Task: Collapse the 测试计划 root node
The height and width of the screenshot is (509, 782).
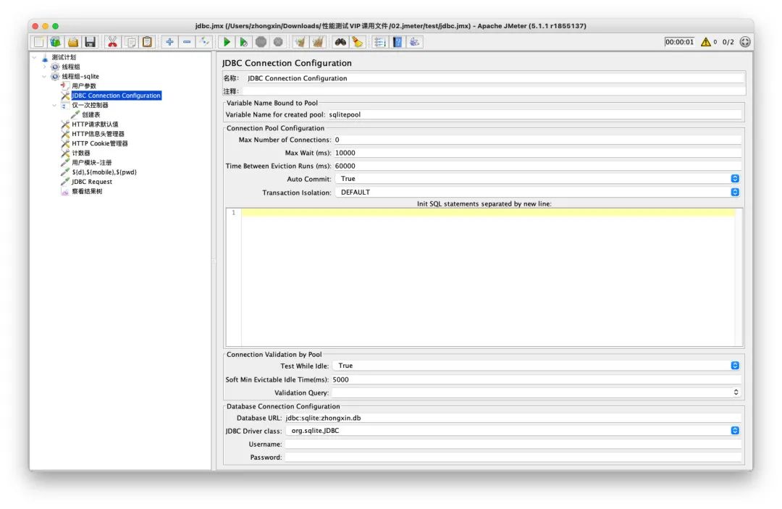Action: [x=35, y=57]
